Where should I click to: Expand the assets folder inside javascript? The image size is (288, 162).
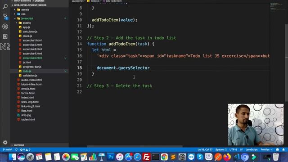(27, 23)
